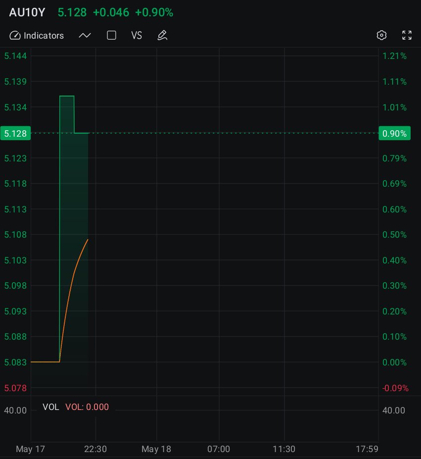Click the 0.69% axis label

(394, 184)
